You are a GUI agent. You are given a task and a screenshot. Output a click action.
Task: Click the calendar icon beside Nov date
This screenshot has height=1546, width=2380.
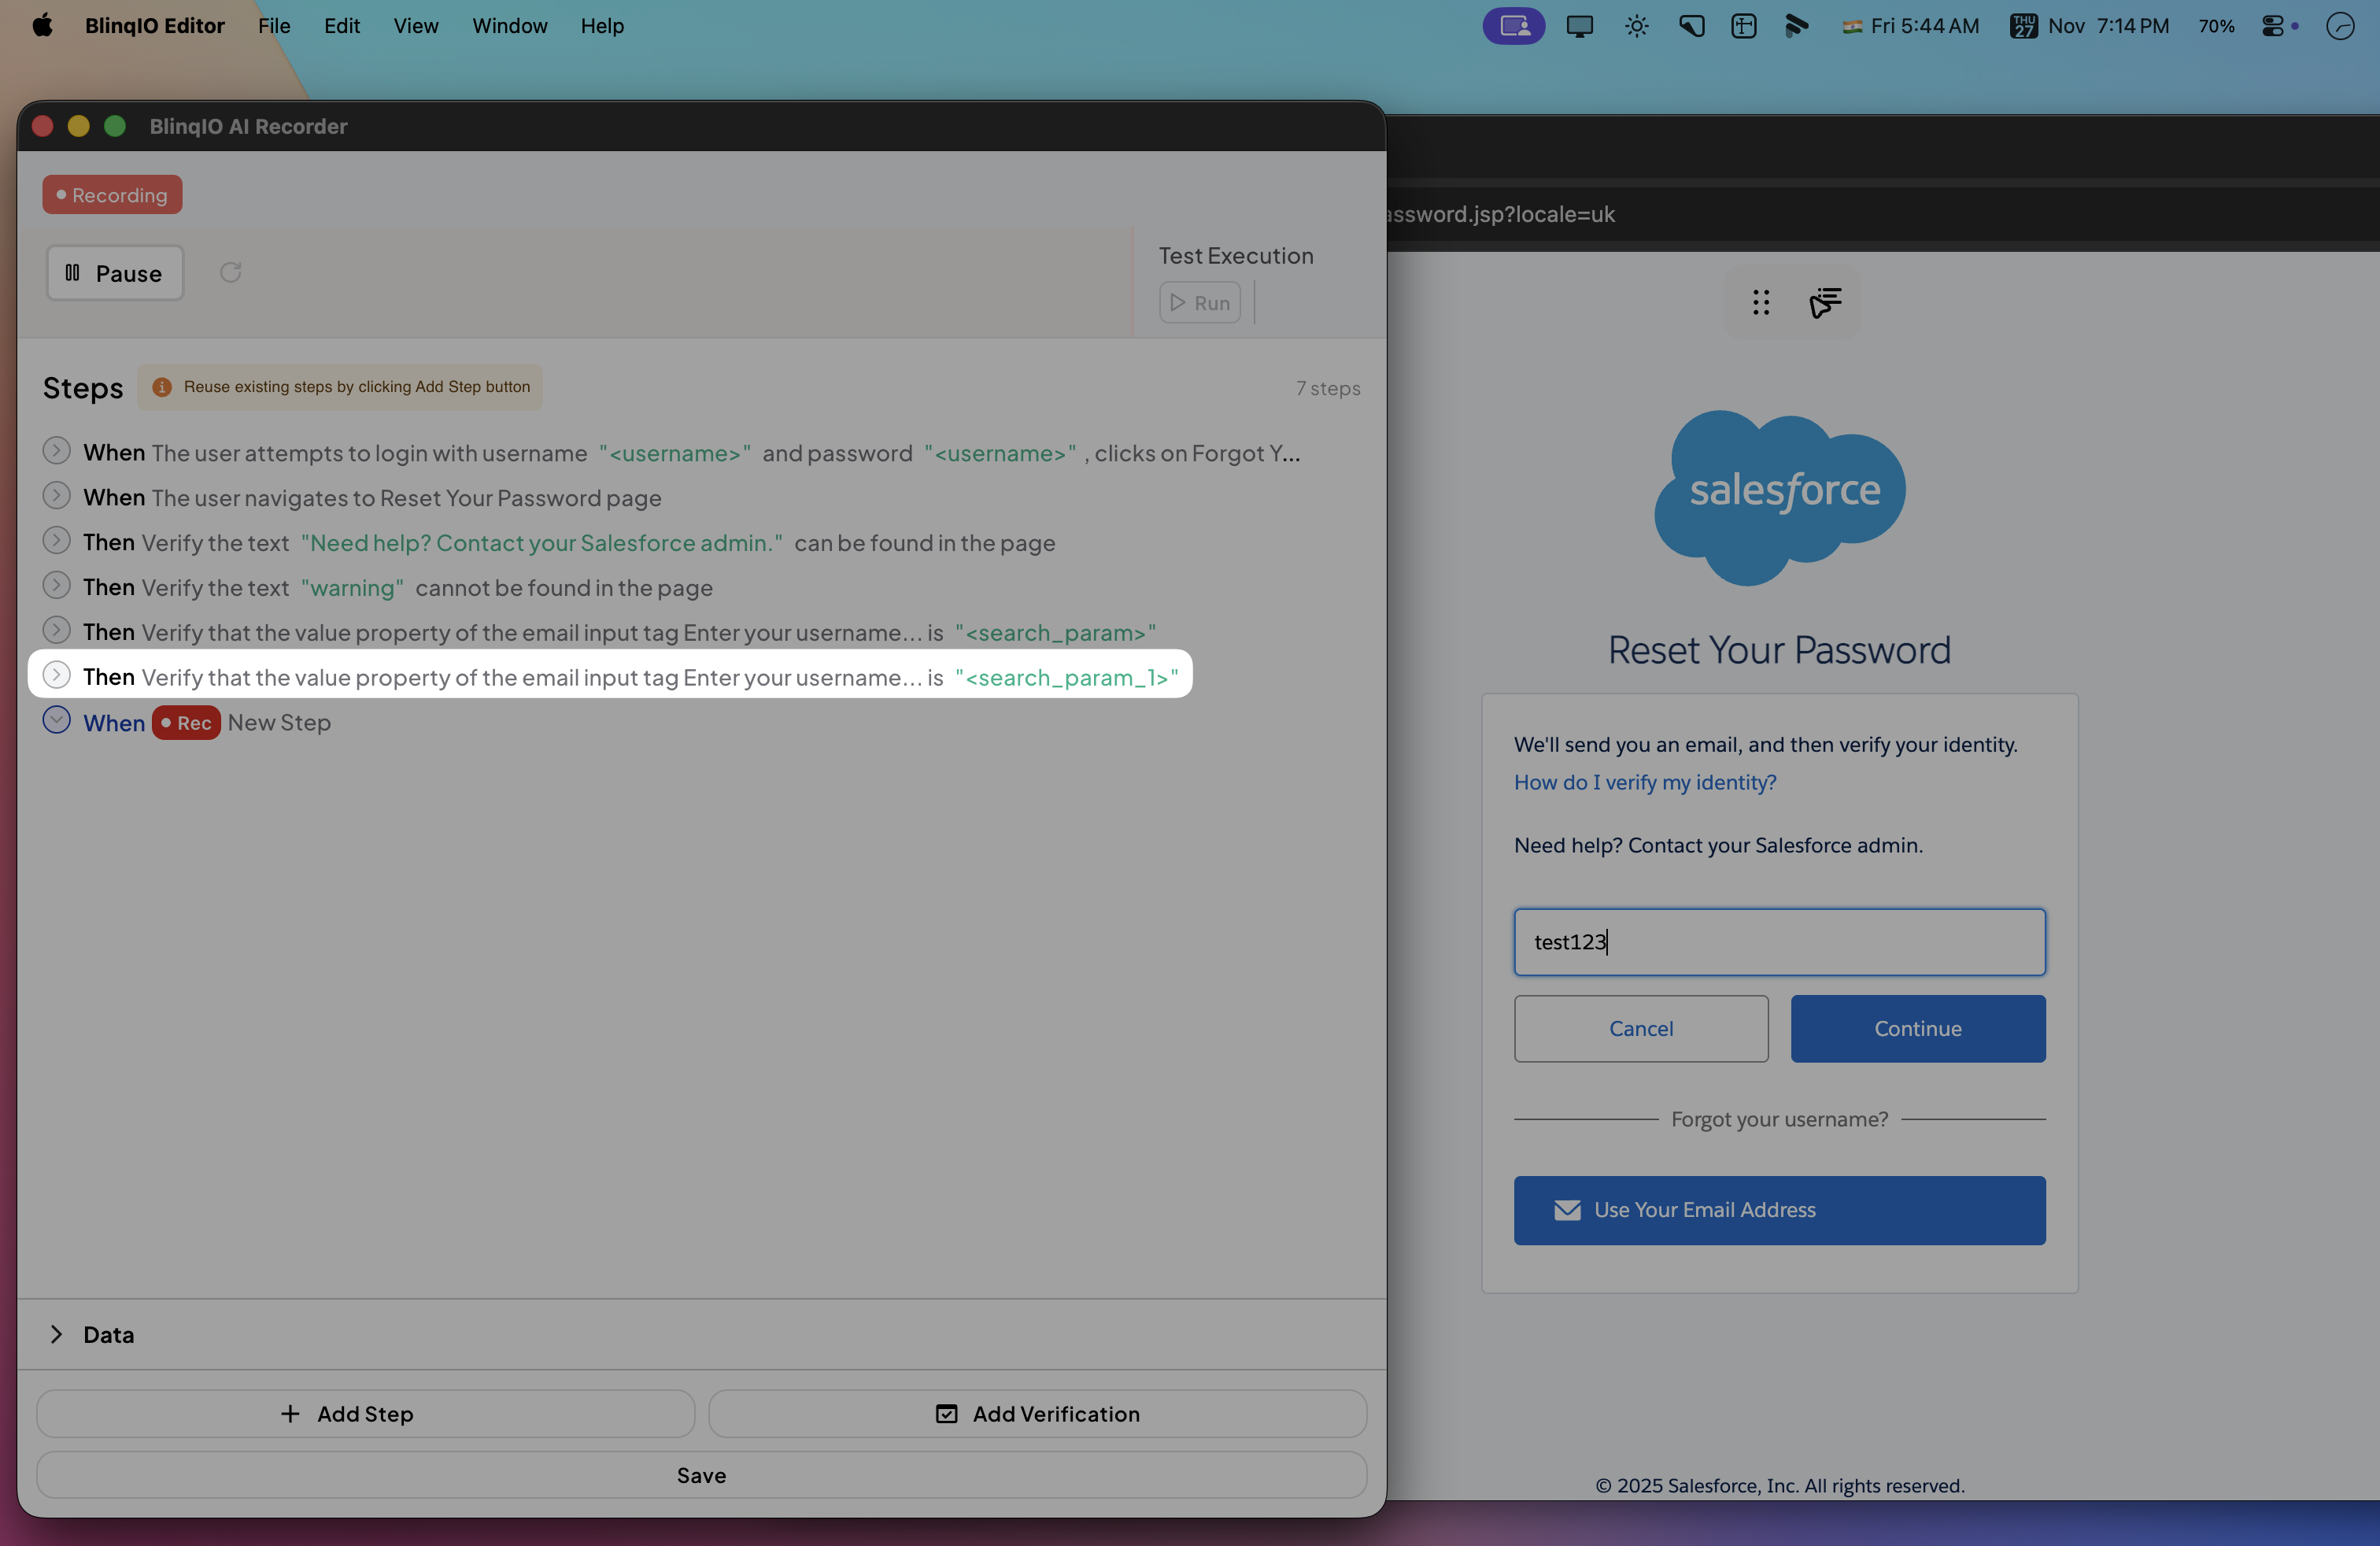coord(2023,26)
